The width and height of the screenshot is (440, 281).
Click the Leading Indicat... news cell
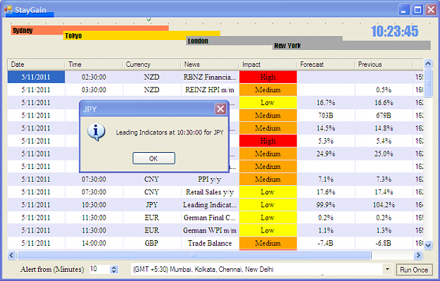[x=210, y=205]
